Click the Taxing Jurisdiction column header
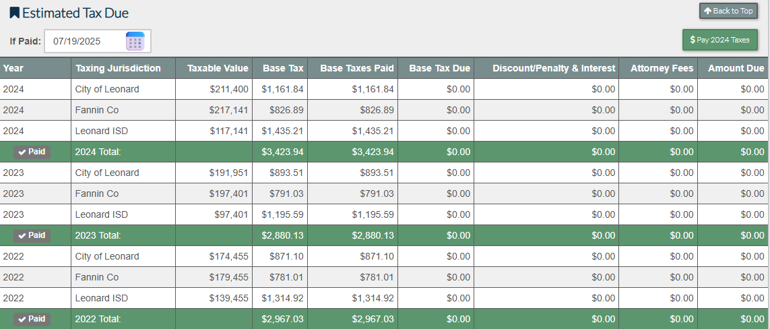Image resolution: width=770 pixels, height=329 pixels. click(119, 68)
